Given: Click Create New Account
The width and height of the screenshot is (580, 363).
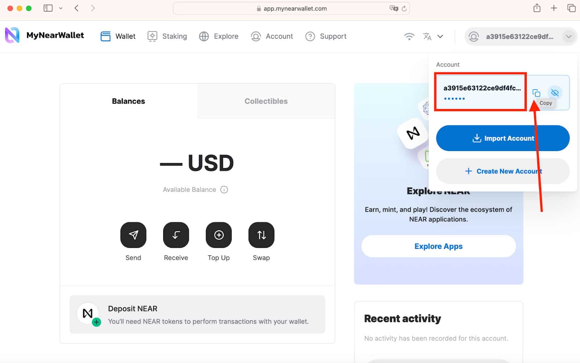Looking at the screenshot, I should click(x=502, y=171).
